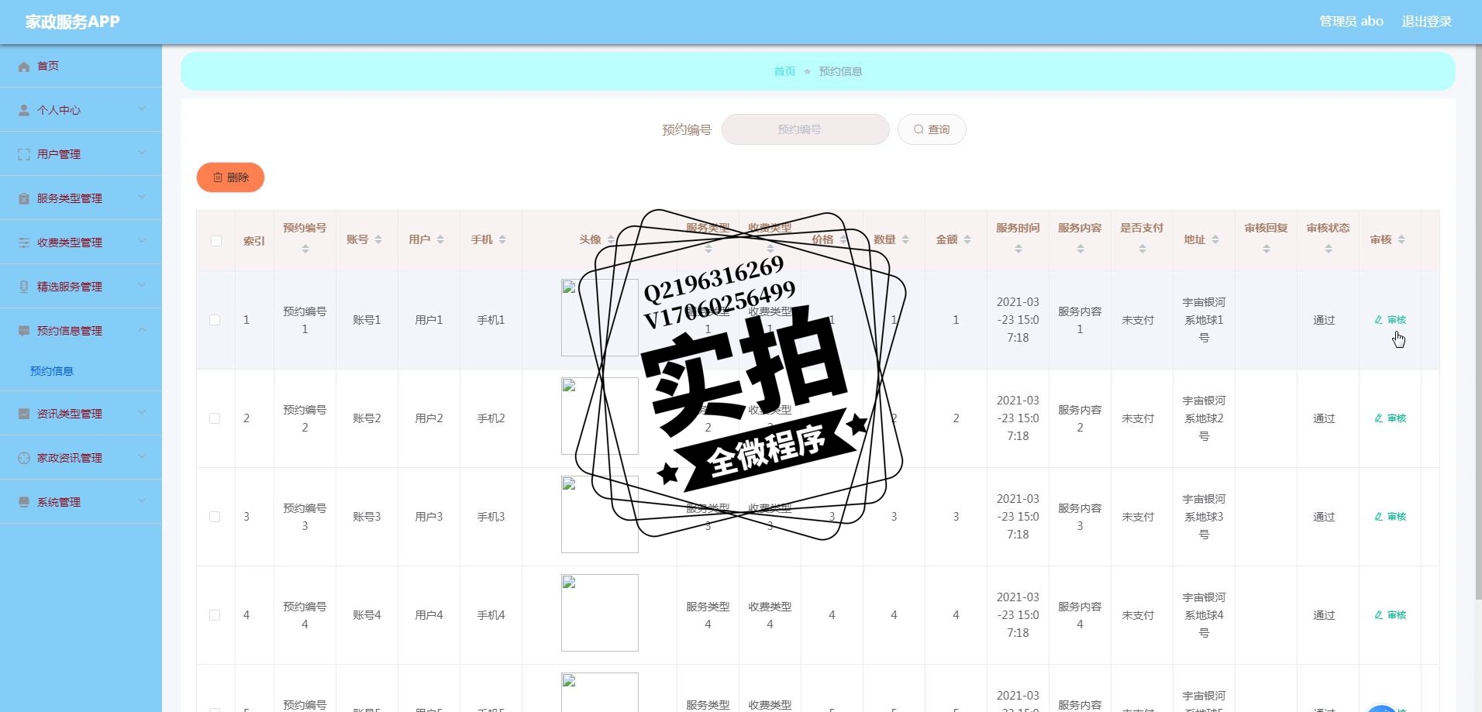The width and height of the screenshot is (1482, 712).
Task: Click the icon beside 精选服务管理
Action: click(x=24, y=287)
